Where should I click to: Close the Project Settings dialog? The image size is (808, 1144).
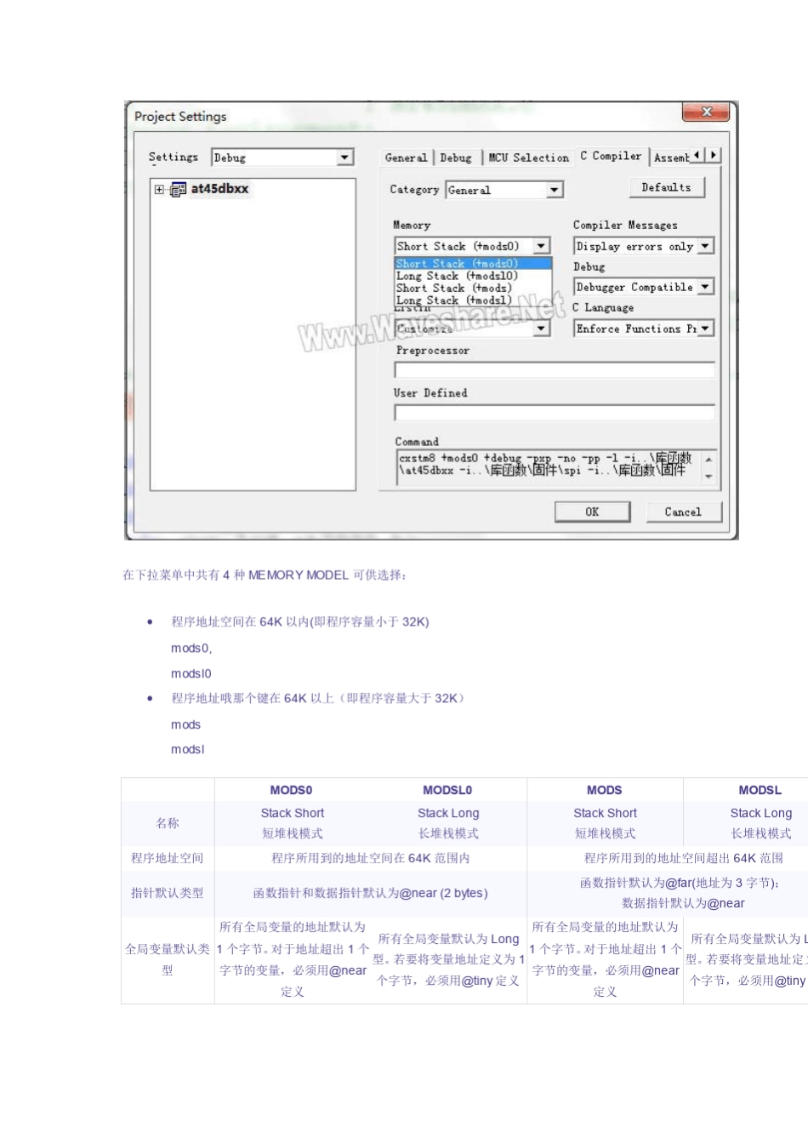(x=706, y=112)
